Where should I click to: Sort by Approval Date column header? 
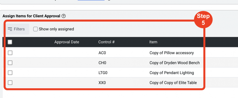click(x=67, y=42)
